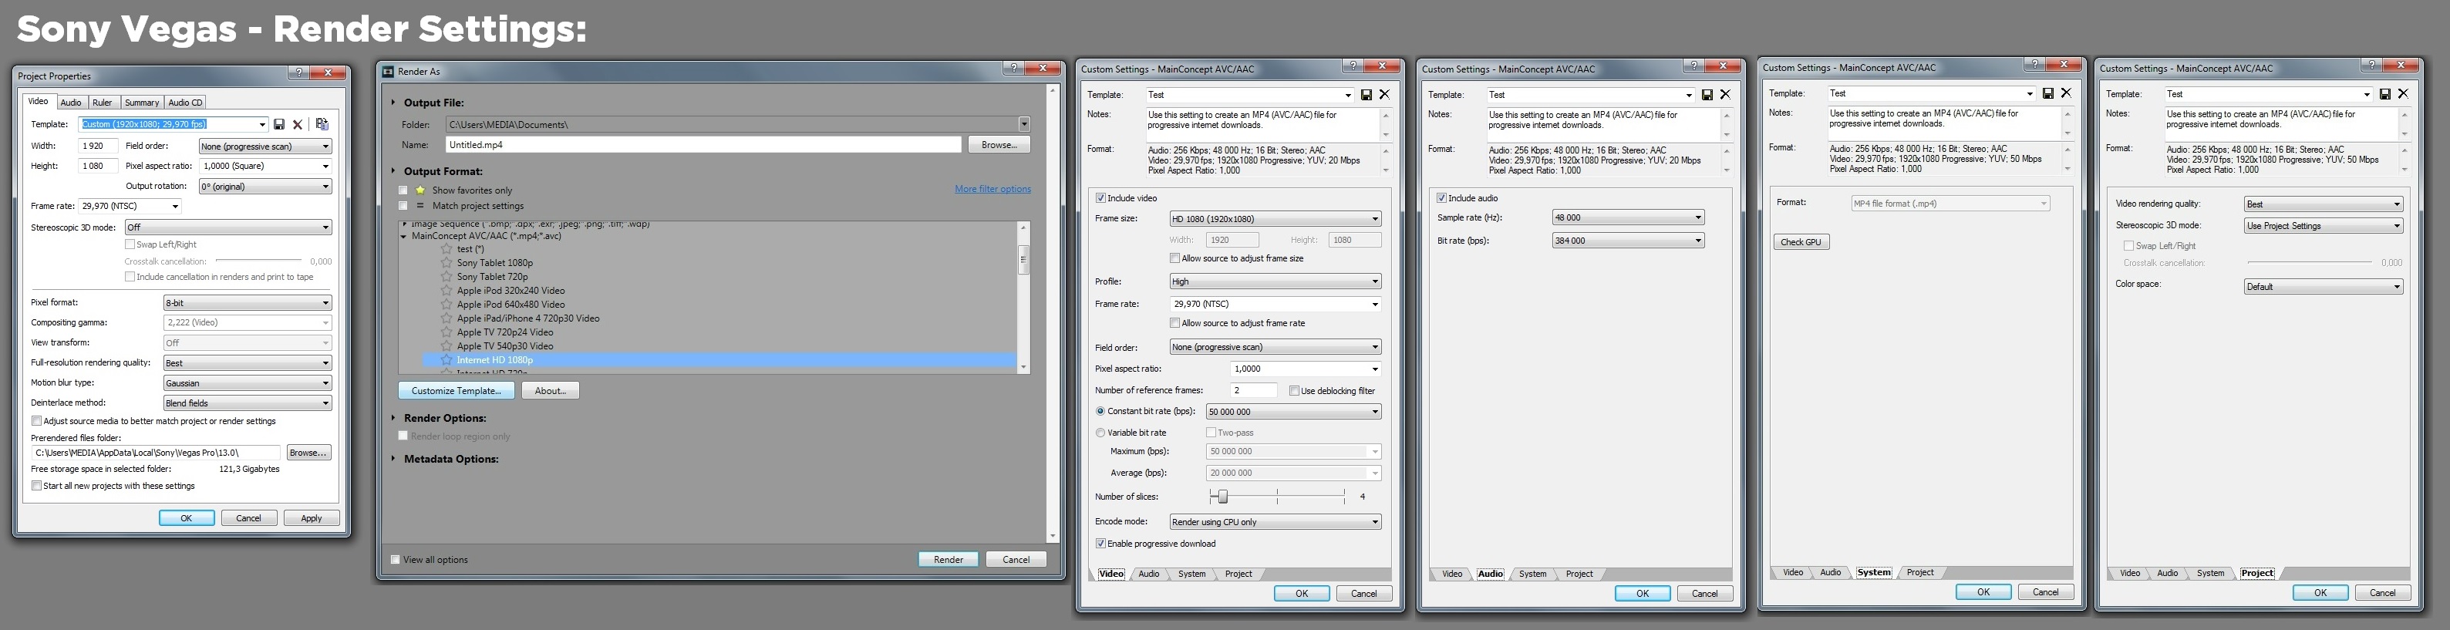Save the template in Project Properties

click(x=278, y=125)
